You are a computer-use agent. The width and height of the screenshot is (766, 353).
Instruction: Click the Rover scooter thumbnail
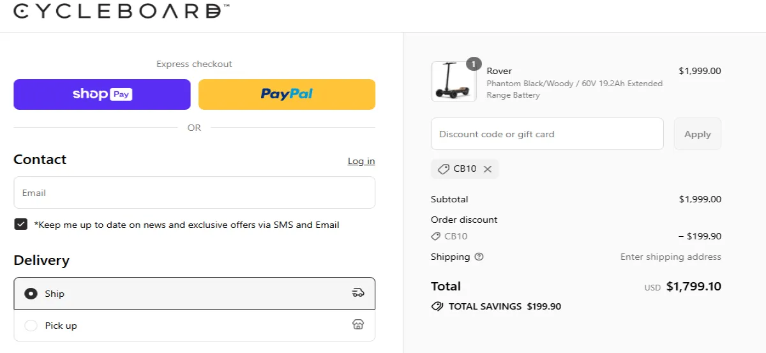click(x=453, y=82)
